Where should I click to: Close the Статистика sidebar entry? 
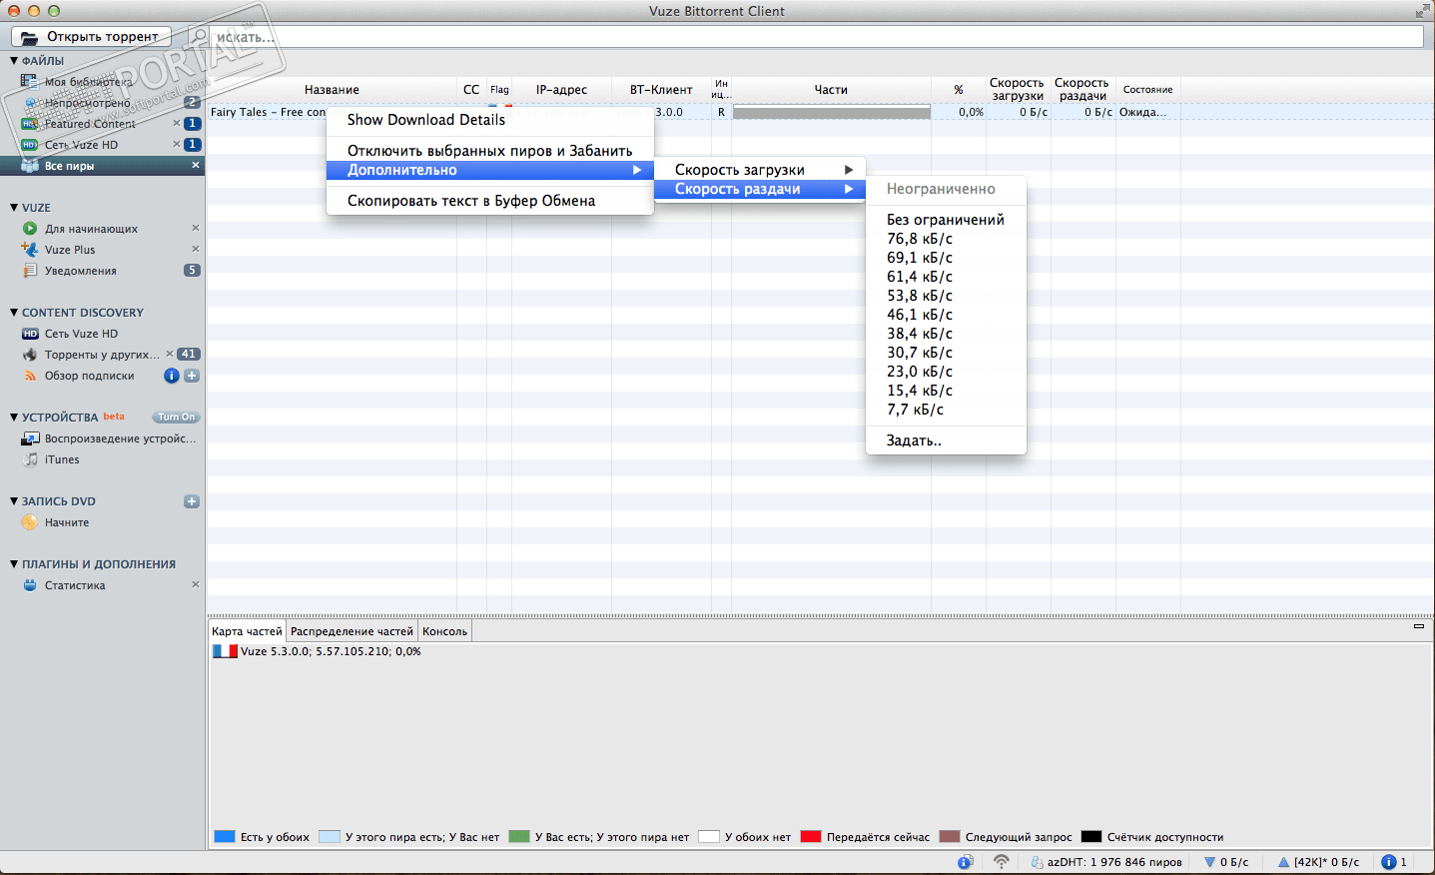pos(196,585)
